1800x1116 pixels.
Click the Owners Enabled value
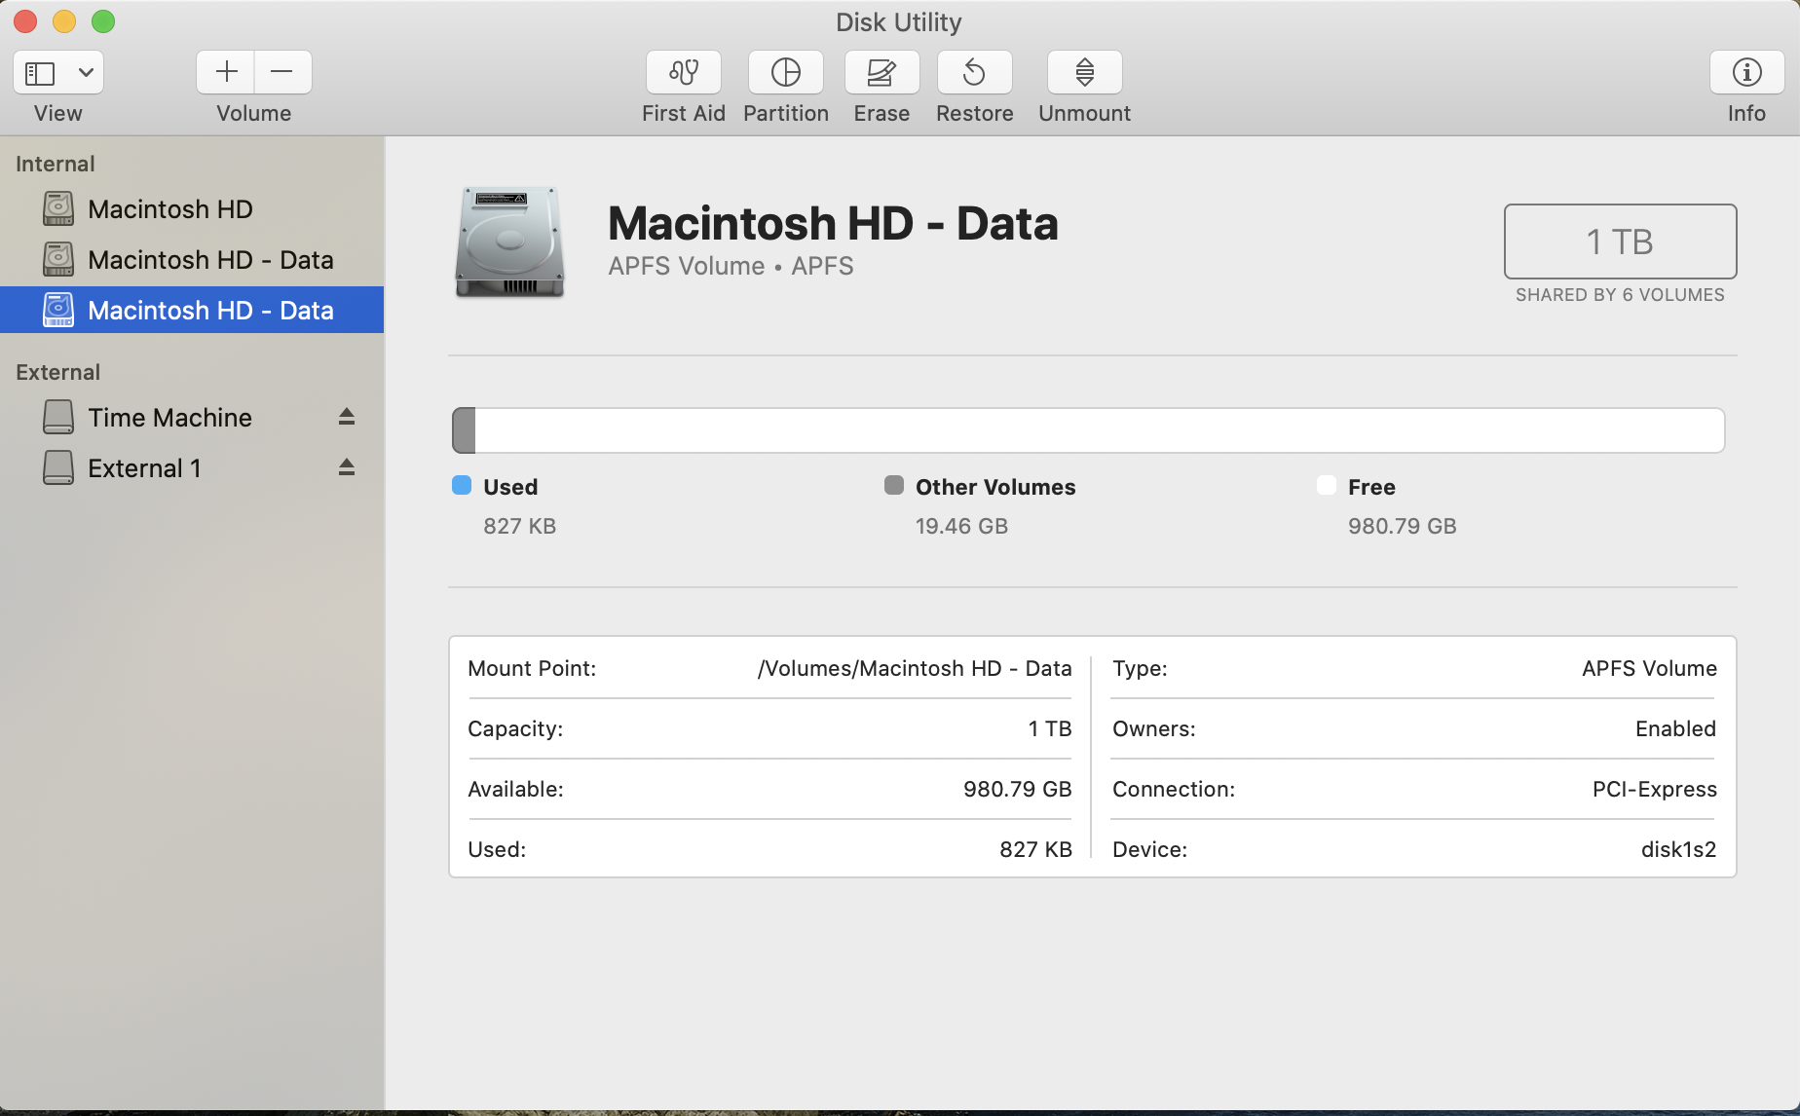pos(1675,728)
